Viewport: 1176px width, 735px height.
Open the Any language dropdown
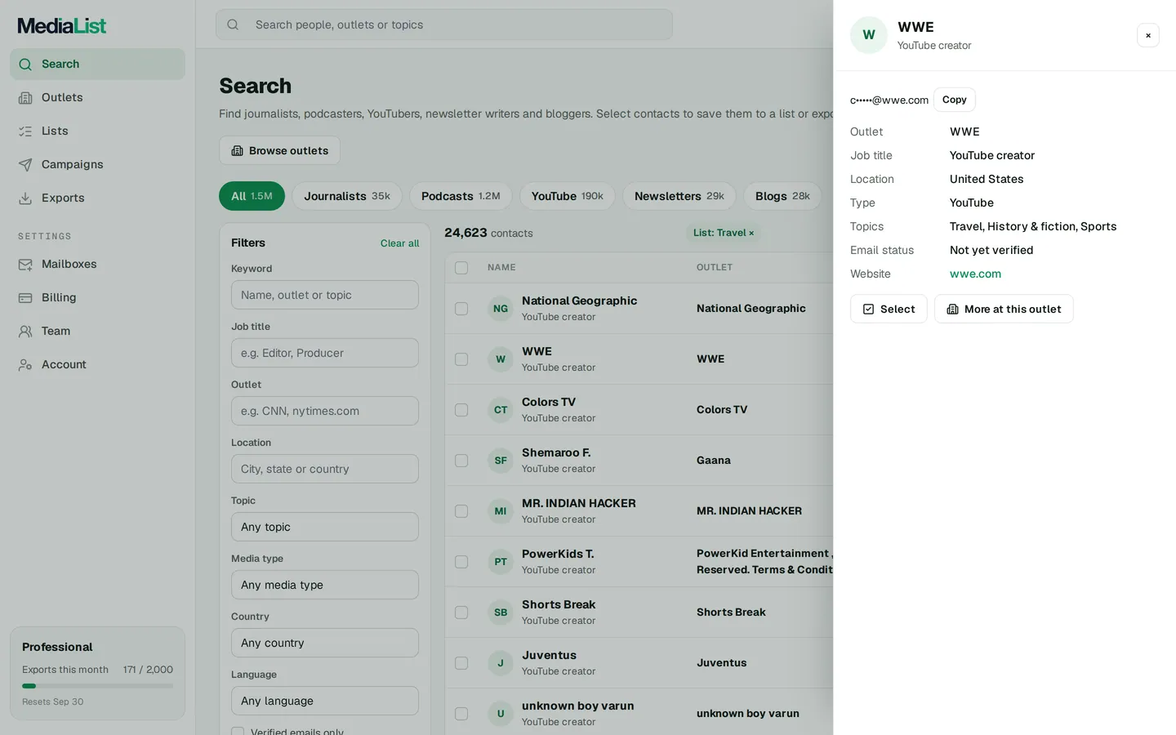click(325, 701)
